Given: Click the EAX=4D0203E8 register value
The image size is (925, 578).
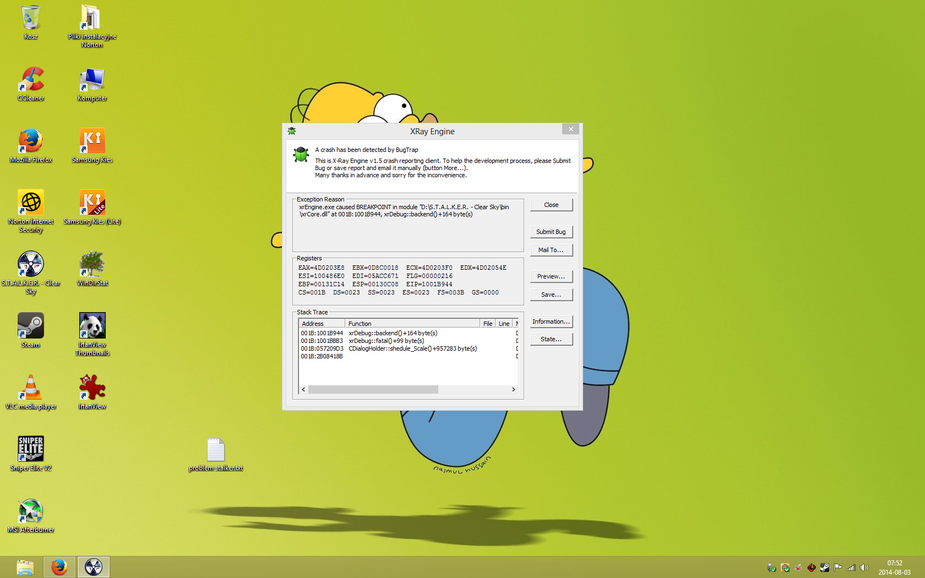Looking at the screenshot, I should click(321, 268).
